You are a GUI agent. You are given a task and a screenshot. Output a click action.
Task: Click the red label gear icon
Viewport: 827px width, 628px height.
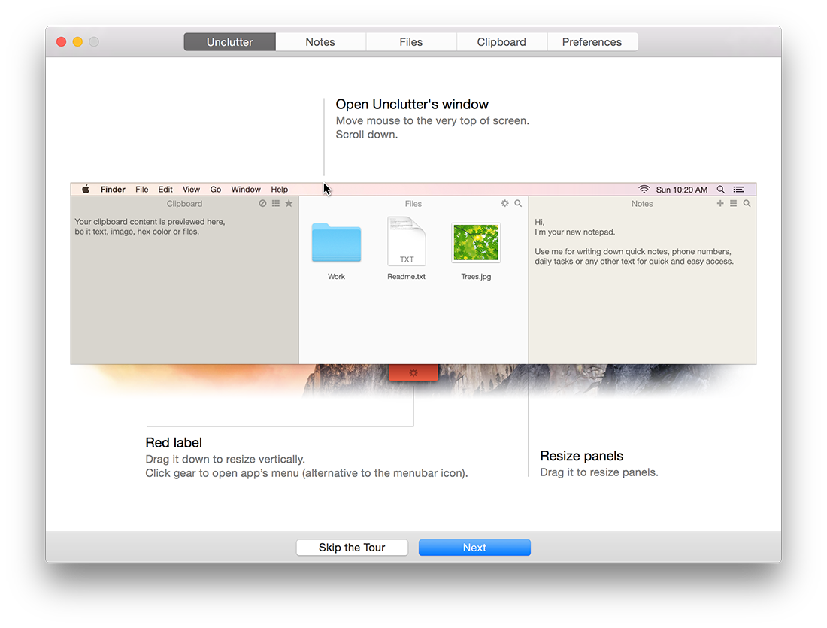(413, 372)
